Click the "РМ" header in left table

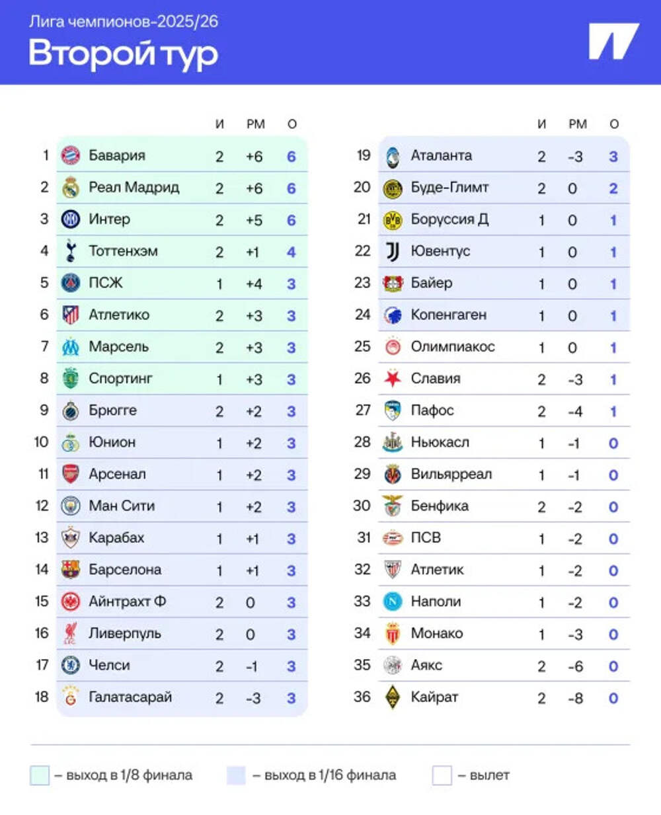pos(256,124)
